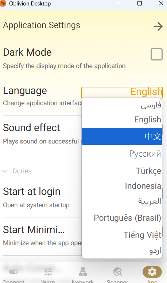Collapse the Duties section chevron
The width and height of the screenshot is (167, 283).
click(x=5, y=171)
